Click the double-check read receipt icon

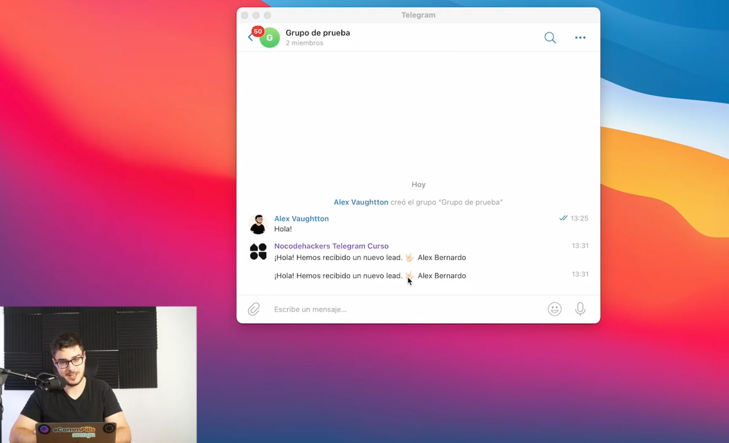tap(563, 218)
